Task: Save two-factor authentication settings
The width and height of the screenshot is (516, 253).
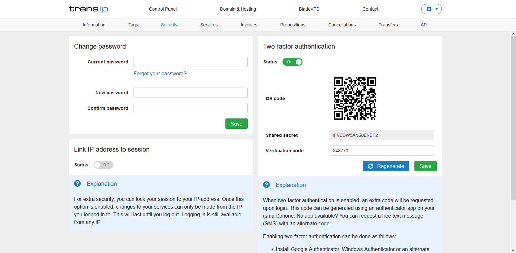Action: pyautogui.click(x=425, y=166)
